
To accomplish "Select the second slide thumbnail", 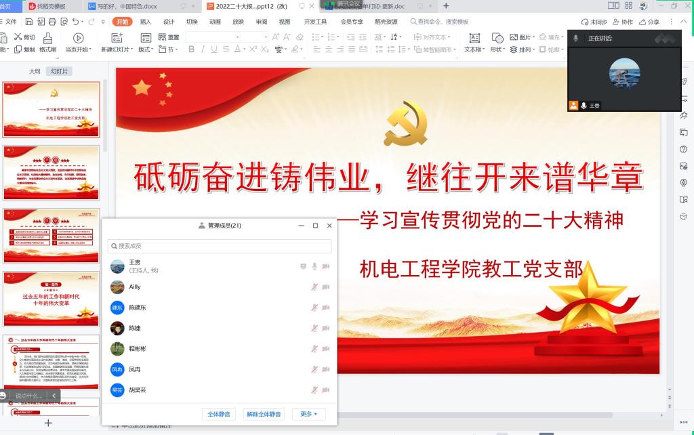I will coord(52,173).
